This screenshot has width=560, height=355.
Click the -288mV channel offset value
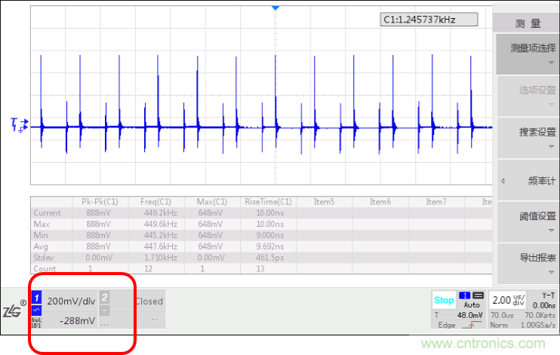pyautogui.click(x=77, y=320)
